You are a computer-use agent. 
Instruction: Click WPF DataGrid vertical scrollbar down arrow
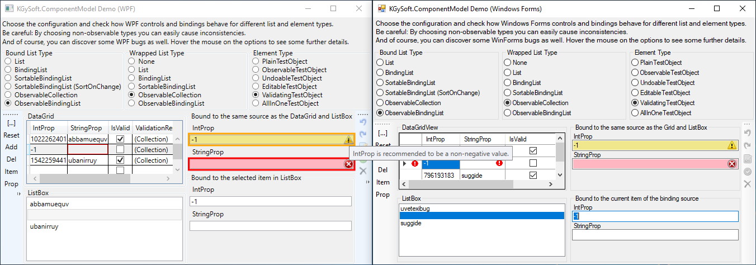click(177, 169)
